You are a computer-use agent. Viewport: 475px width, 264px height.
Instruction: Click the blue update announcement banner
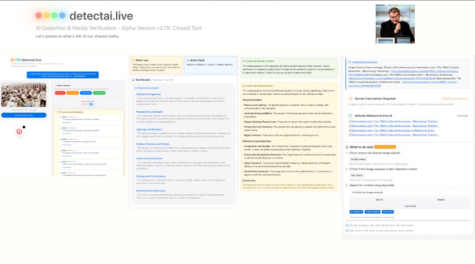[63, 75]
